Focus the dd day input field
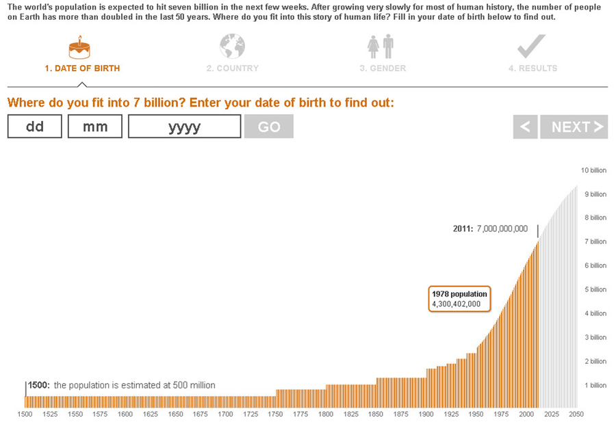The height and width of the screenshot is (422, 616). [35, 127]
